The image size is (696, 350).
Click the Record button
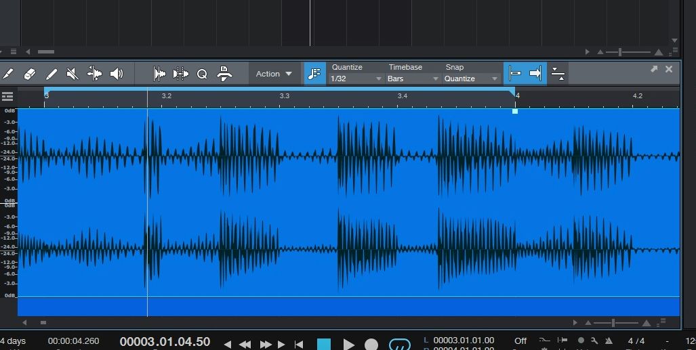tap(371, 344)
